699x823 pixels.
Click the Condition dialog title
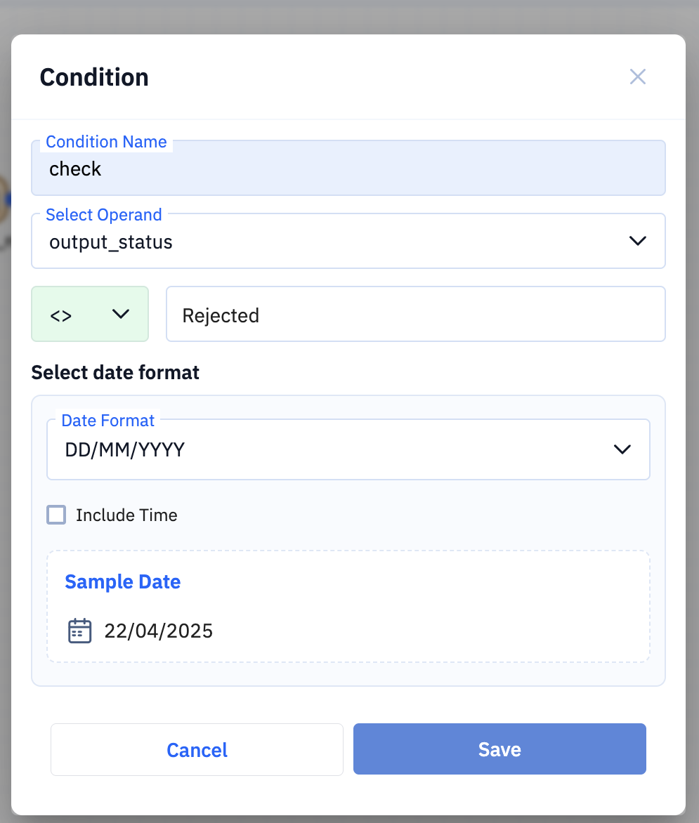tap(95, 77)
